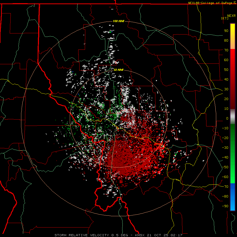This screenshot has width=237, height=237.
Task: Click the 60 value on the velocity scale
Action: click(x=226, y=60)
